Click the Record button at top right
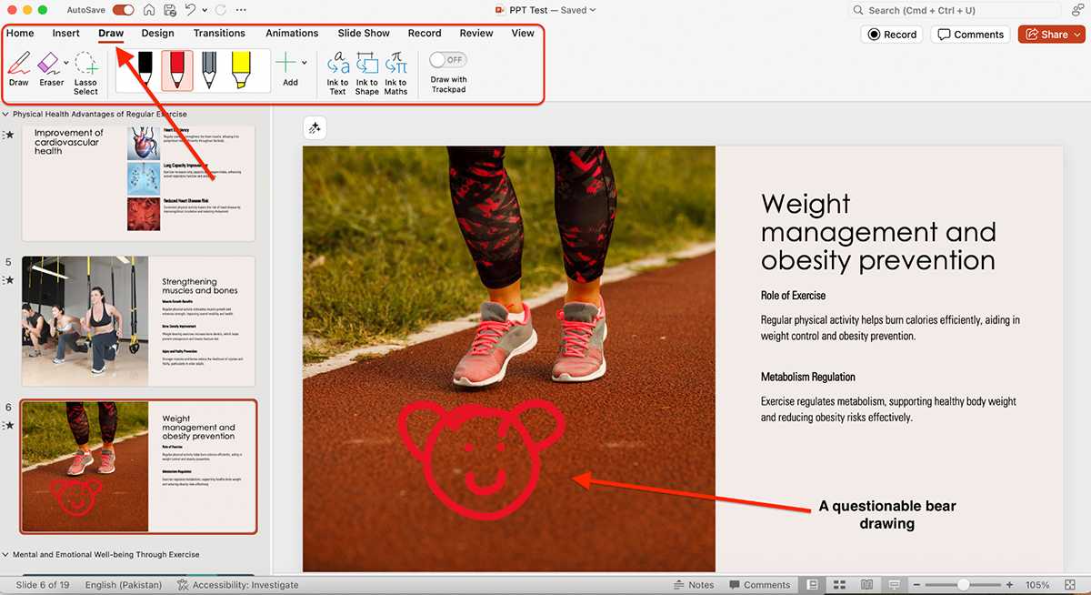Screen dimensions: 1091x595 (x=891, y=35)
